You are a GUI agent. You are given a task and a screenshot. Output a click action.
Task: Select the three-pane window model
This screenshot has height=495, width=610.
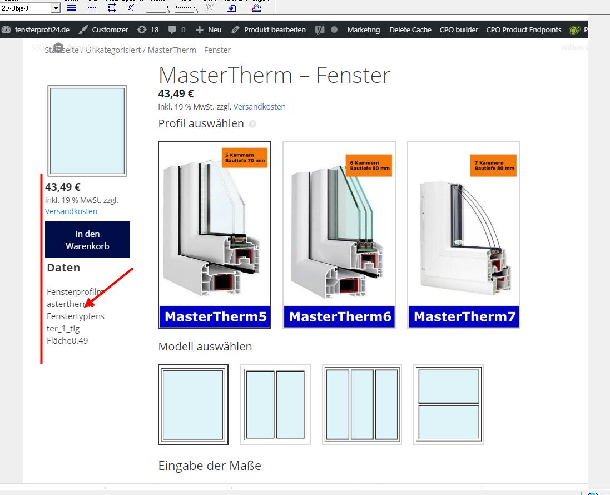coord(362,405)
